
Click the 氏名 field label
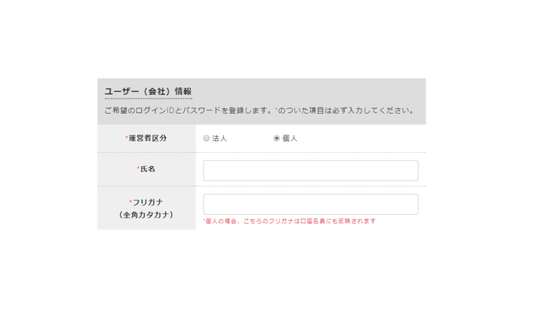148,169
